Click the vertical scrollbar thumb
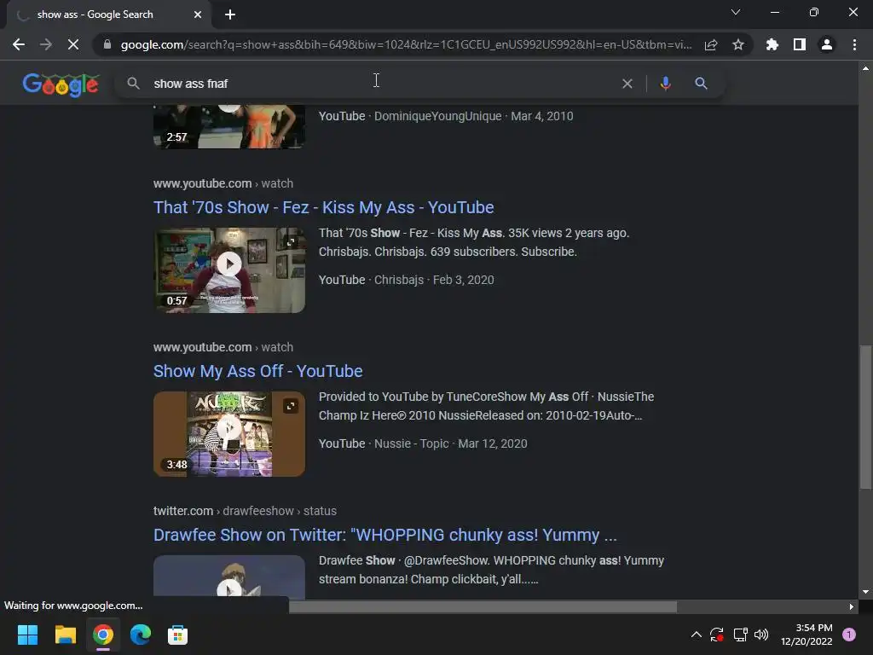The image size is (873, 655). tap(865, 418)
